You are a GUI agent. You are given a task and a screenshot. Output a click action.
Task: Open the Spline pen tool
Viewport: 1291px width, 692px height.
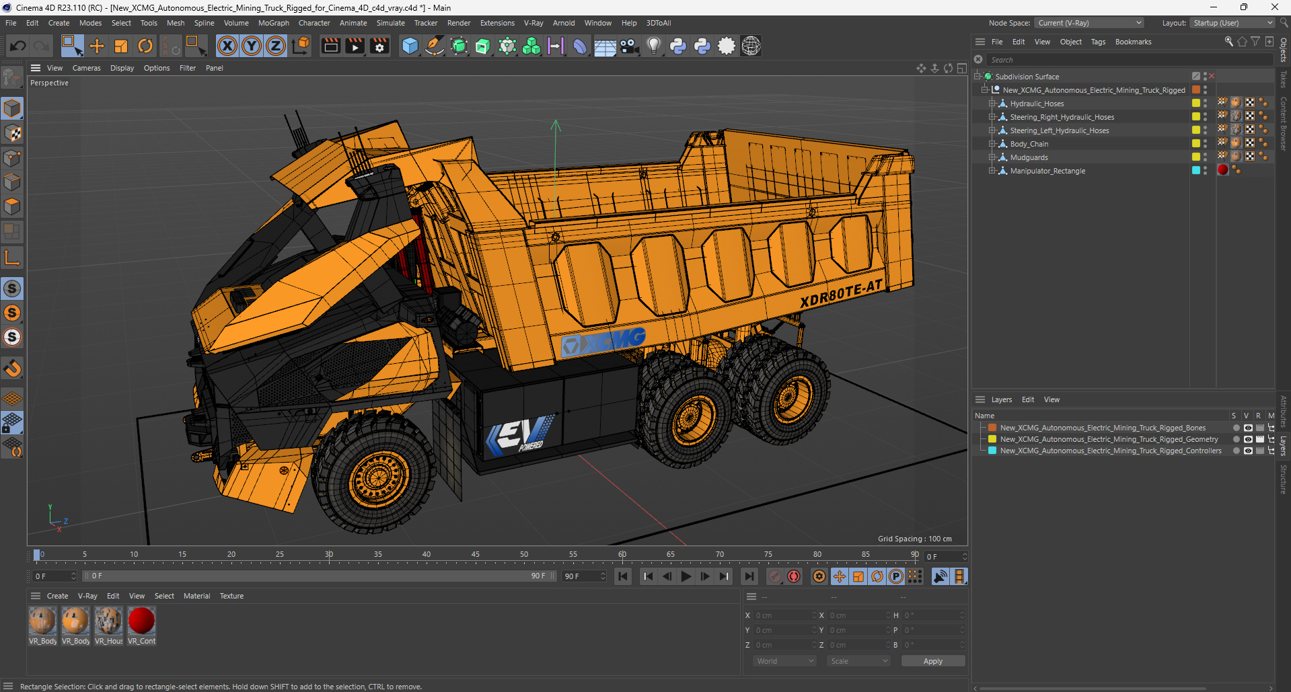pos(435,46)
